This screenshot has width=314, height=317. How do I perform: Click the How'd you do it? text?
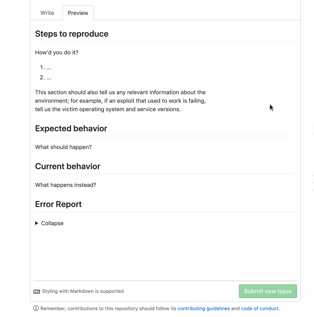(x=57, y=52)
